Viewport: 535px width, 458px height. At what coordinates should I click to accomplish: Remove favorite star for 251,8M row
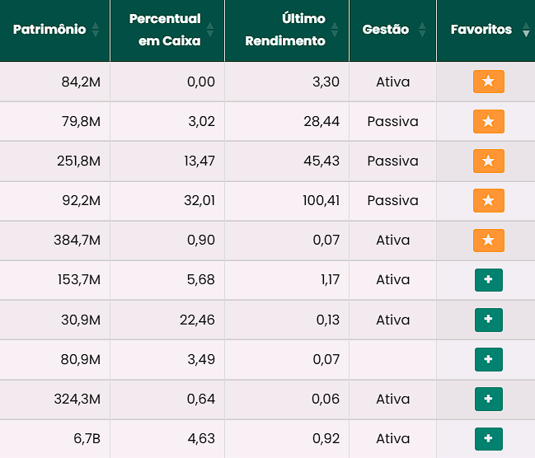click(x=488, y=161)
